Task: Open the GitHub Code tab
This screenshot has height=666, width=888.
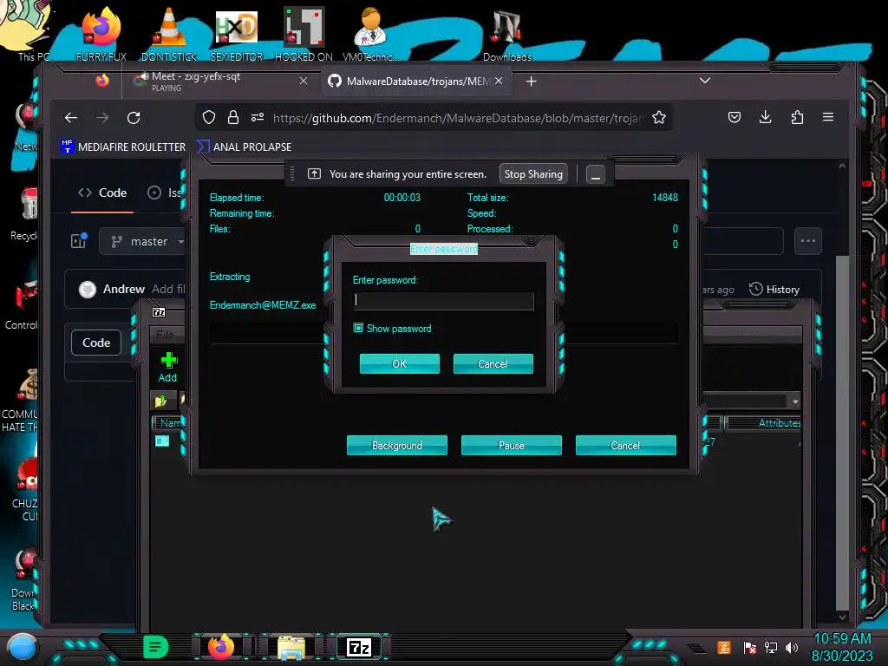Action: [102, 193]
